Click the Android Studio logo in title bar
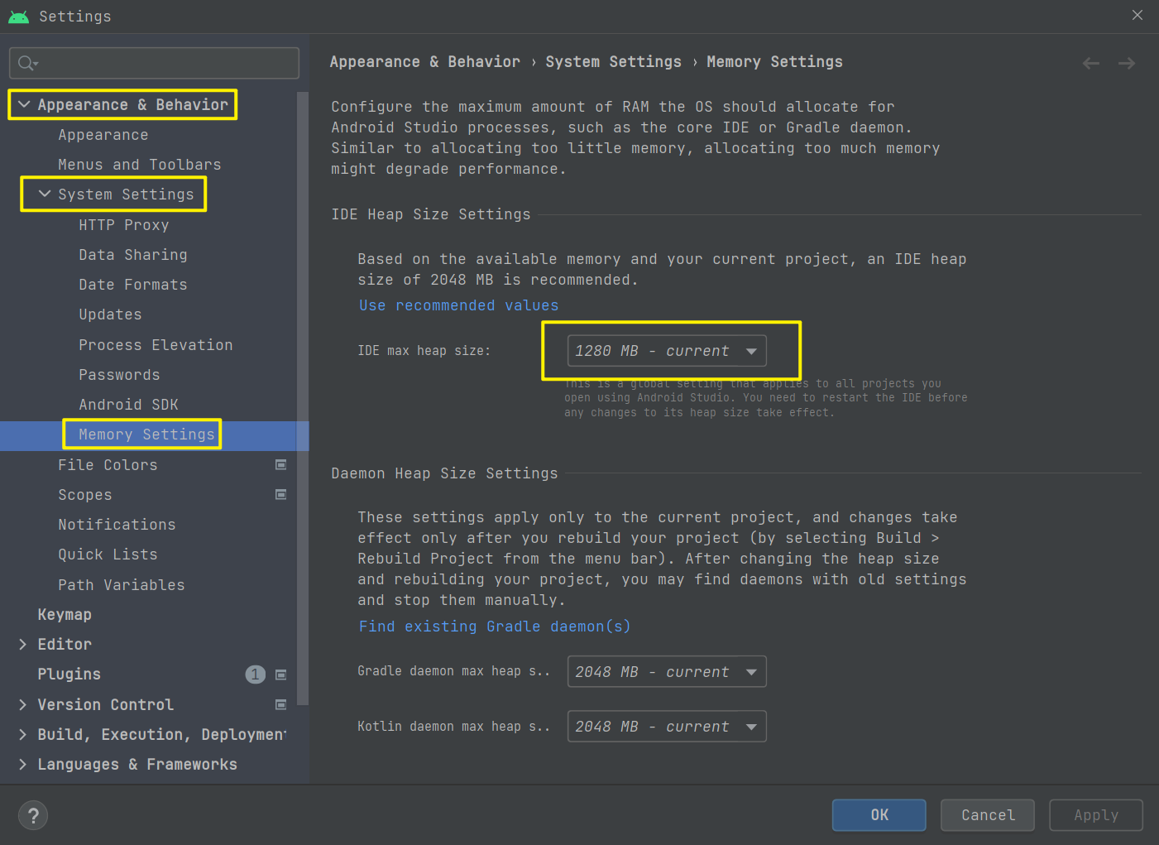The height and width of the screenshot is (845, 1159). [18, 17]
